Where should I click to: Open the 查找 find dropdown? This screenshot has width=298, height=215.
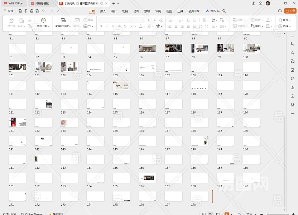[285, 20]
